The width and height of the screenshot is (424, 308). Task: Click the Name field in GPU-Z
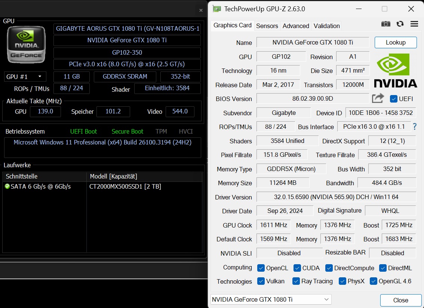click(x=313, y=43)
